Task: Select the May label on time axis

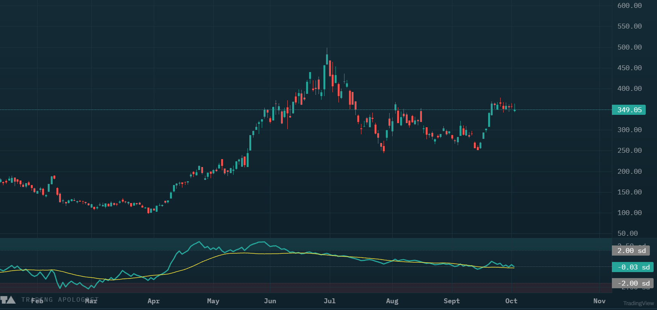Action: pos(213,301)
